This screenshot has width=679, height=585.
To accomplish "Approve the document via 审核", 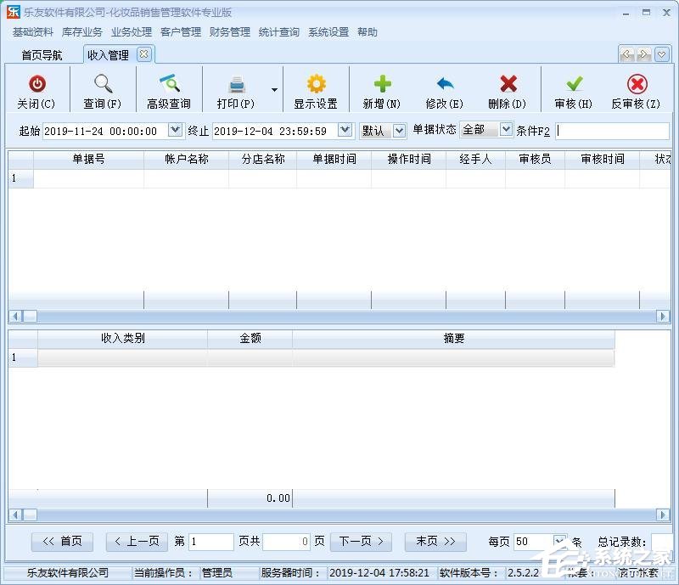I will tap(572, 88).
